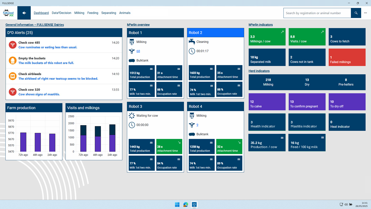Viewport: 371px width, 209px height.
Task: Open the Data²Decision tab
Action: [x=61, y=13]
